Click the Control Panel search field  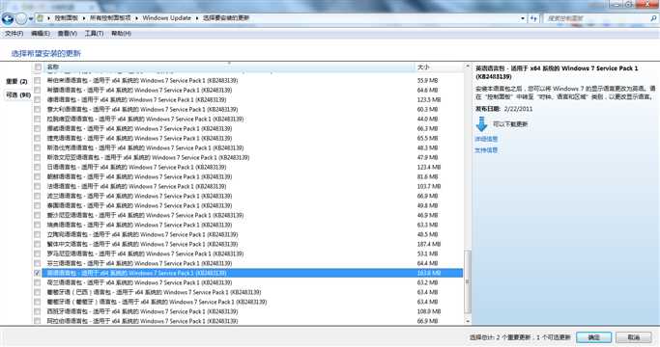[x=598, y=18]
